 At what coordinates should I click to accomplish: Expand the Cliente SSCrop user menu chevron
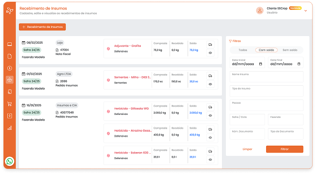pyautogui.click(x=306, y=11)
